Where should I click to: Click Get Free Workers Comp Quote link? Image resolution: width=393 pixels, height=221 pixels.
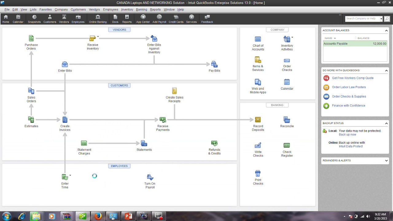coord(352,78)
